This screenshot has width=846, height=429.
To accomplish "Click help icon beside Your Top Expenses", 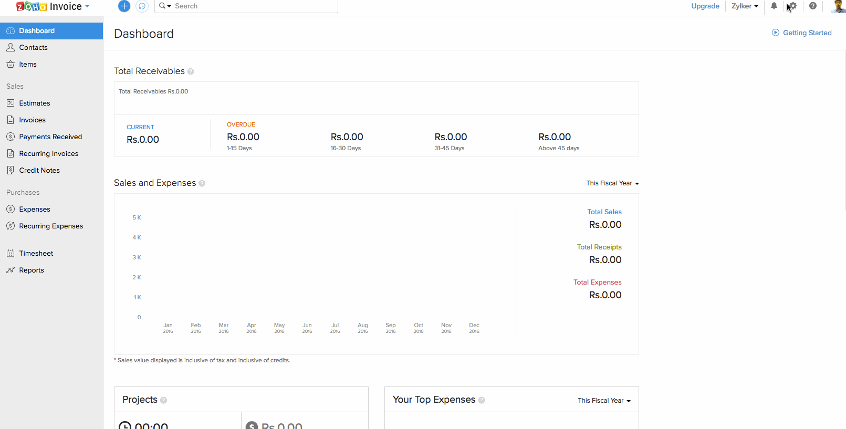I will coord(482,400).
